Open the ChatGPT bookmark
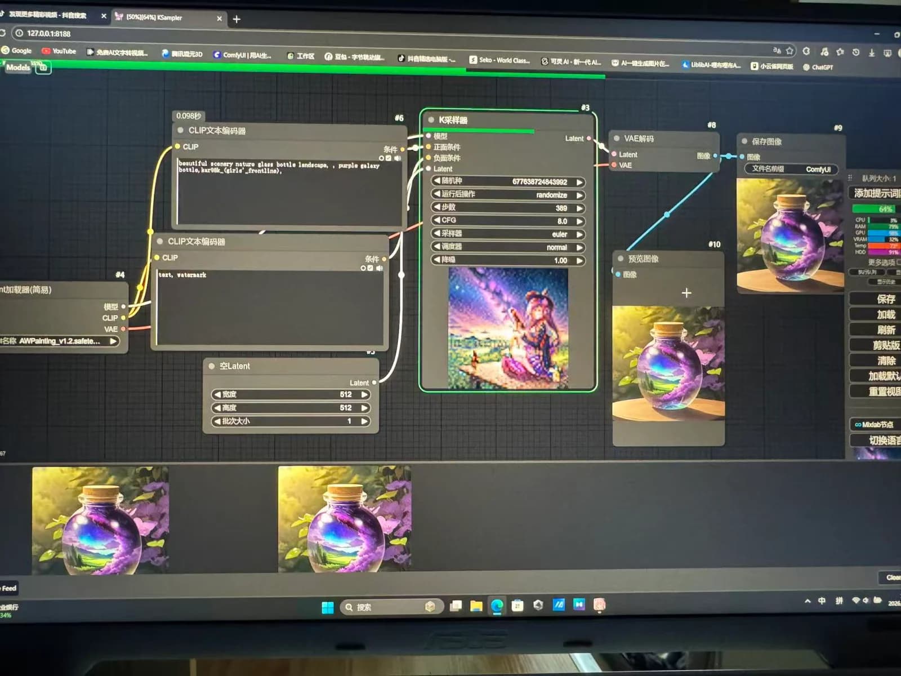 pos(818,67)
